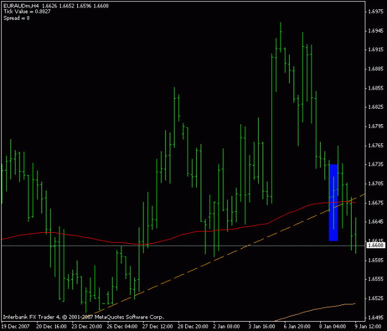
Task: Click the 1.6795 price scale label
Action: 376,126
